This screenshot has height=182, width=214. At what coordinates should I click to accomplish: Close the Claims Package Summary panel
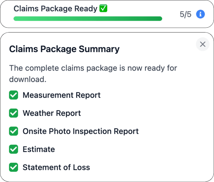203,44
